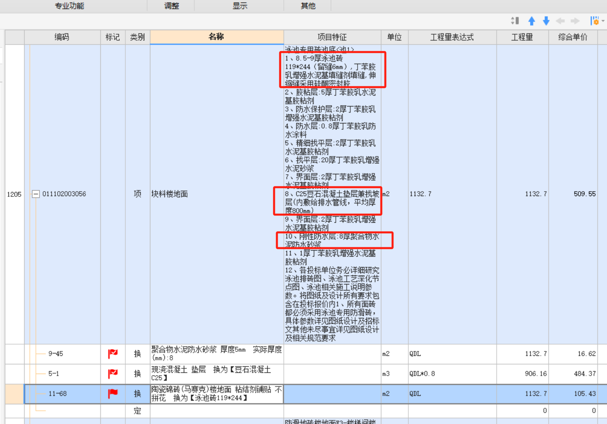Click red flag on row 11-68
Screen dimensions: 607x424
[x=113, y=393]
